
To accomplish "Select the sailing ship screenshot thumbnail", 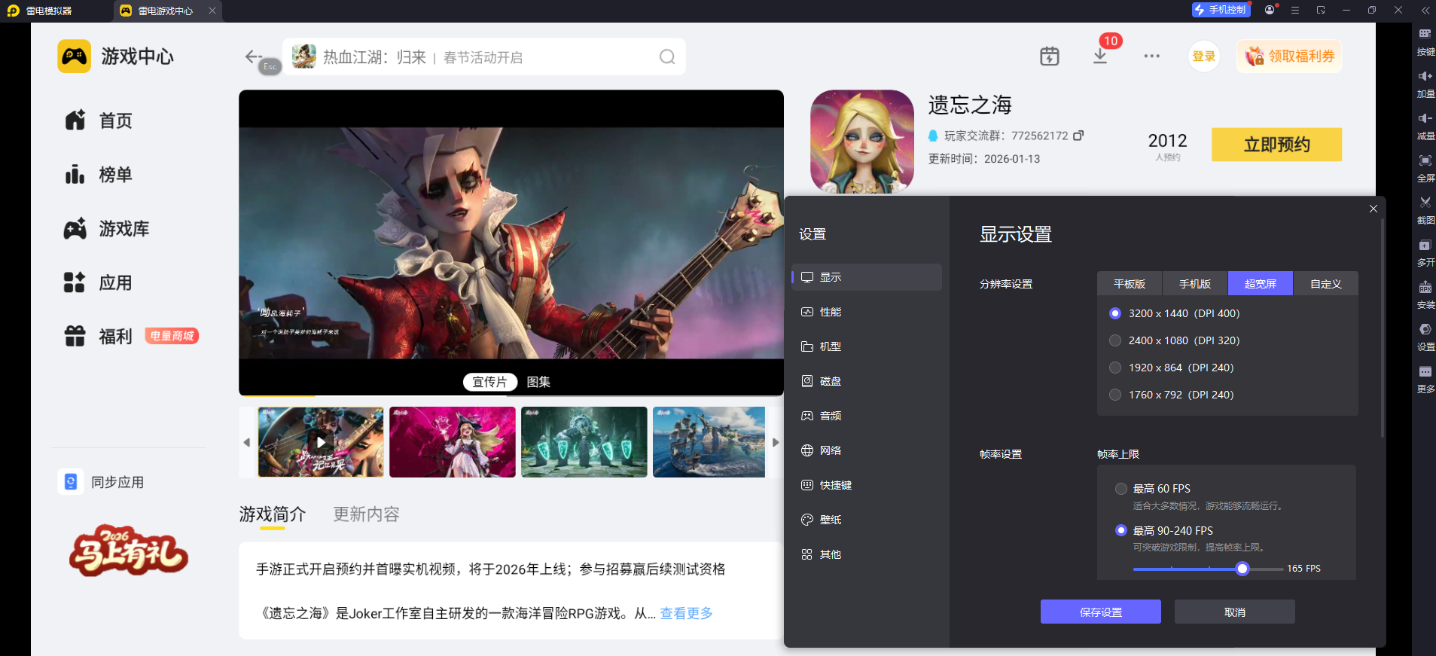I will 709,442.
